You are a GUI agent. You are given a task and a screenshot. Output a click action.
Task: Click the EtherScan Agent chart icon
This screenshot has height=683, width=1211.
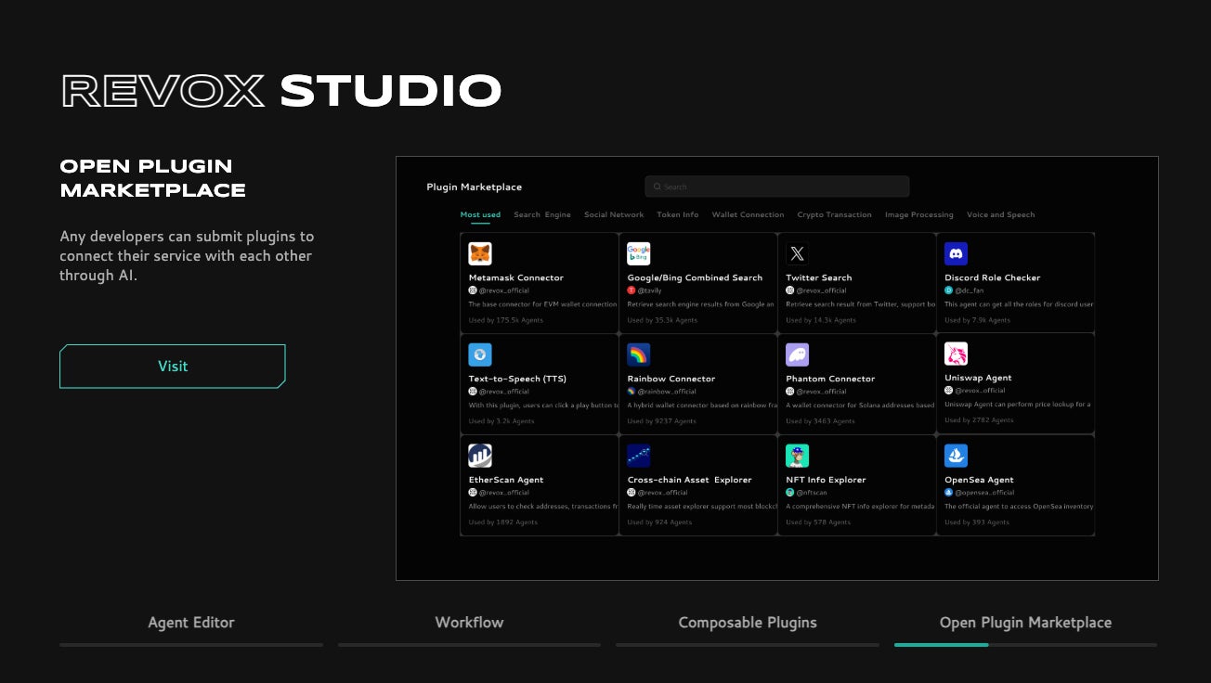(480, 456)
